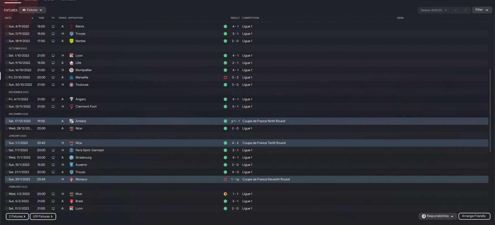
Task: Click the Lyon club badge on 1/10/2022
Action: [72, 56]
